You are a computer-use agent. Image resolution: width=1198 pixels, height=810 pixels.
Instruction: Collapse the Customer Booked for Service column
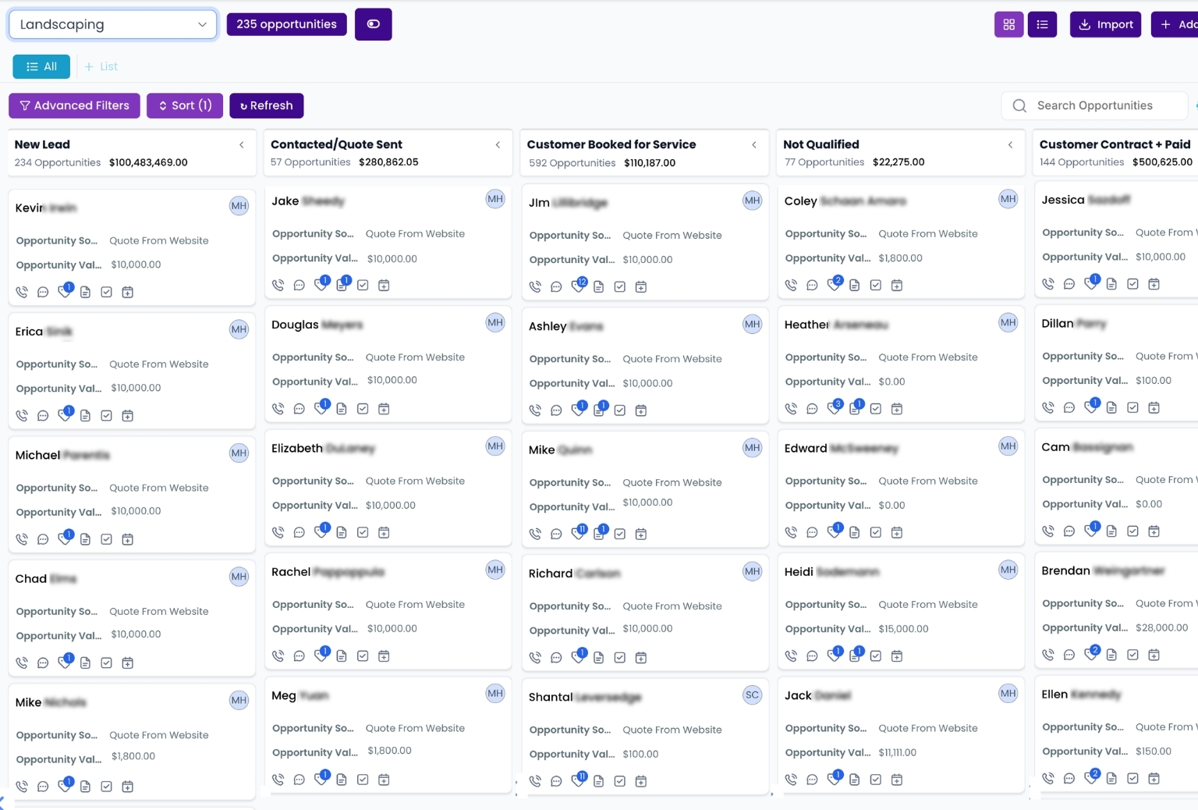754,144
